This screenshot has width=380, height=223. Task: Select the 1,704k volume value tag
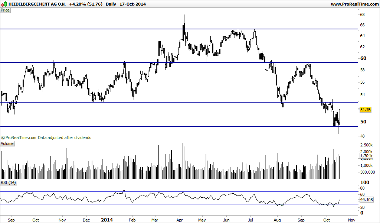pyautogui.click(x=366, y=156)
